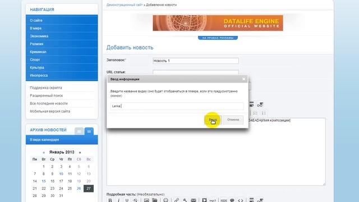
Task: Insert email via envelope icon in lower toolbar
Action: 194,200
